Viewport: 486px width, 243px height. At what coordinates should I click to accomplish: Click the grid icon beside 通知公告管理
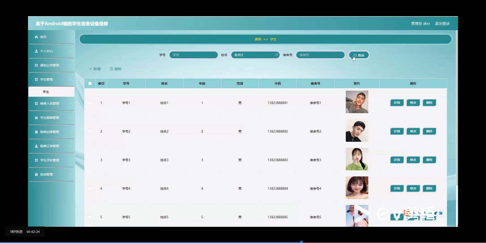pos(36,65)
